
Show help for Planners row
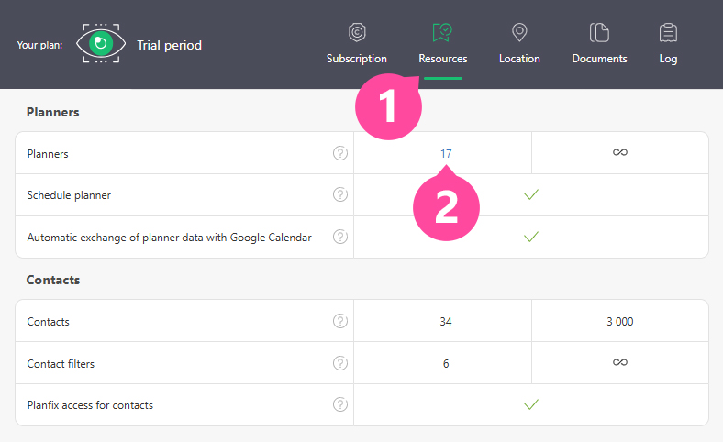point(340,153)
